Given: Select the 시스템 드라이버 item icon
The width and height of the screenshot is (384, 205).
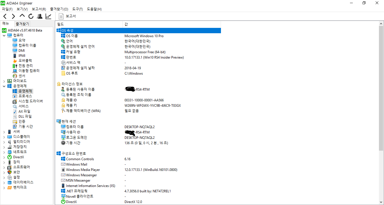Looking at the screenshot, I should pyautogui.click(x=15, y=101).
